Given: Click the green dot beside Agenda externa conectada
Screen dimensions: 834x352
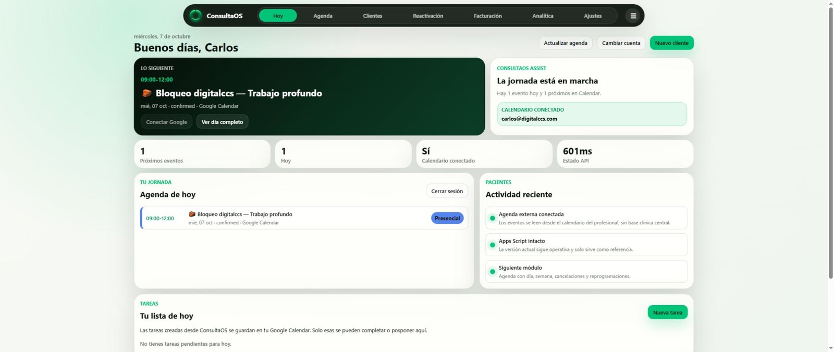Looking at the screenshot, I should 492,218.
